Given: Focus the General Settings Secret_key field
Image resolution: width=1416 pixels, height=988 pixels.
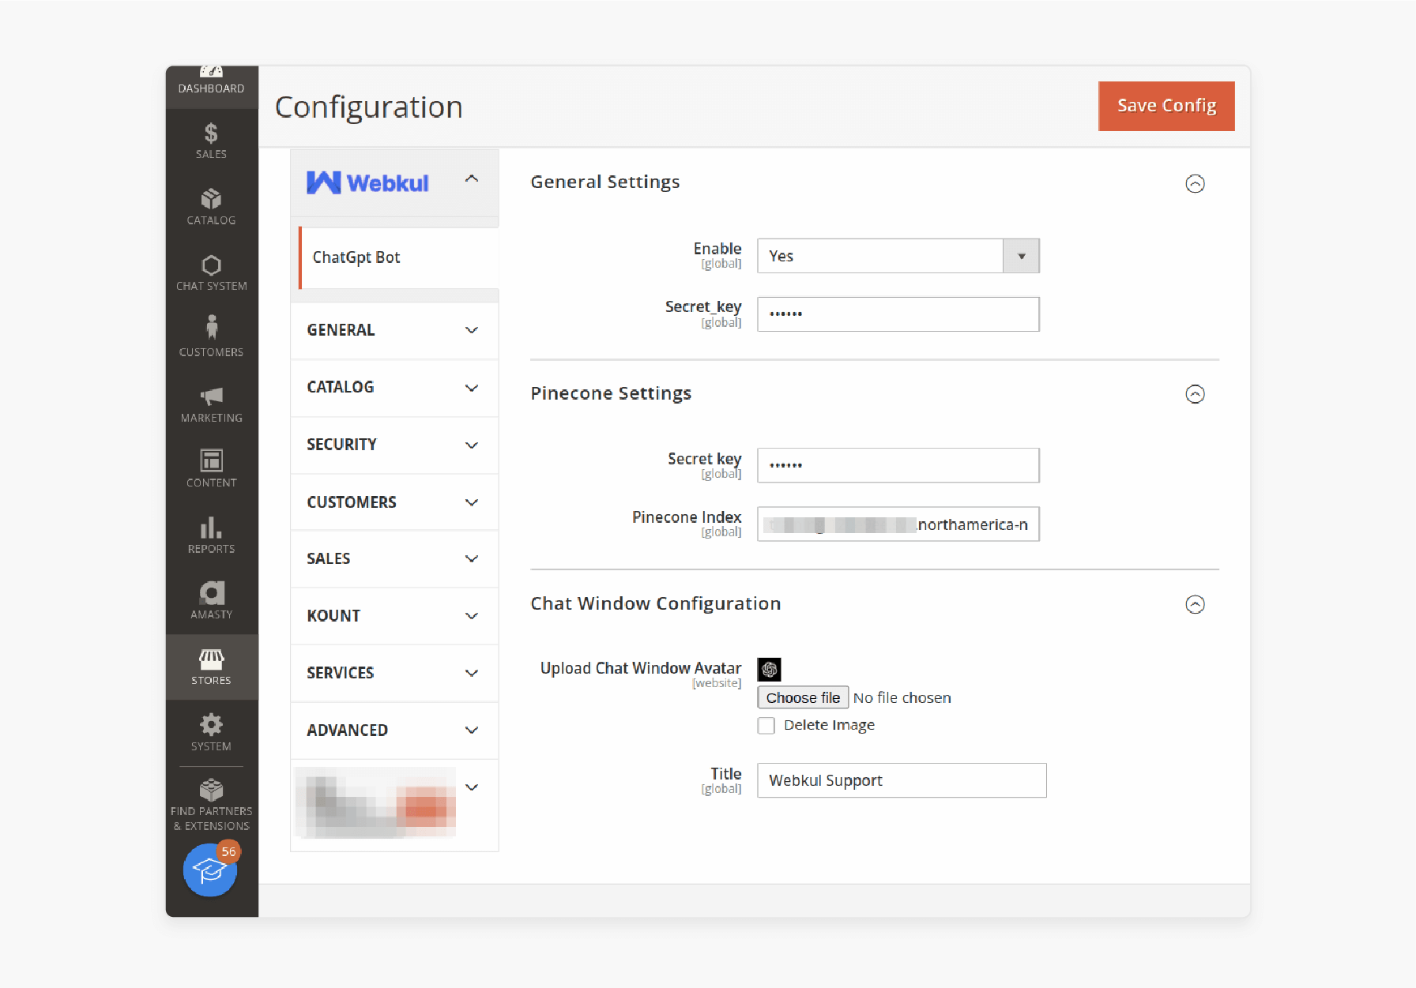Looking at the screenshot, I should coord(898,314).
